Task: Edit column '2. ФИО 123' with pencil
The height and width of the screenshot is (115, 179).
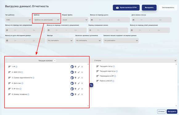Action: pyautogui.click(x=79, y=72)
